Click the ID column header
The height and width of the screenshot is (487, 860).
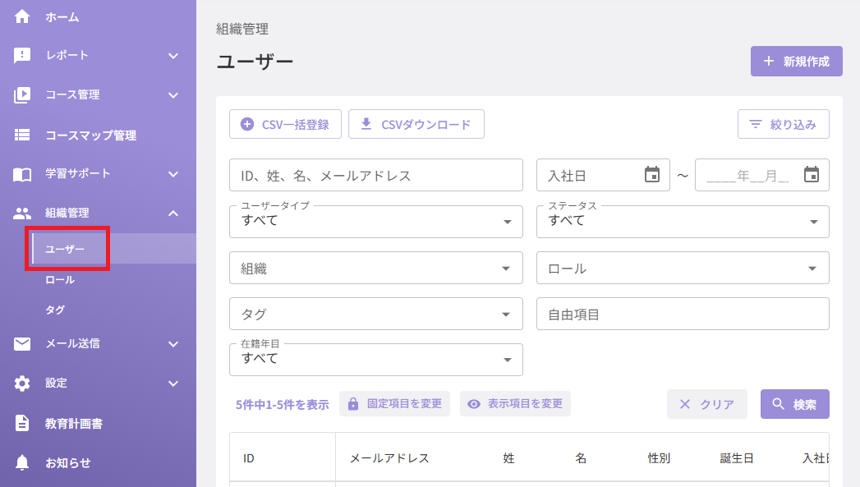click(x=248, y=458)
